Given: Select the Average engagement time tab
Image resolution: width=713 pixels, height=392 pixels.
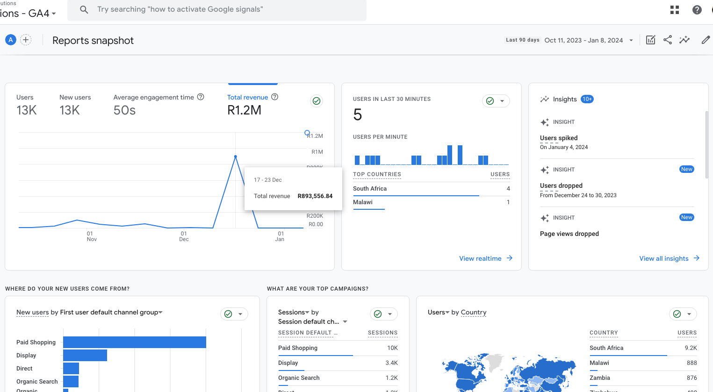Looking at the screenshot, I should coord(159,105).
